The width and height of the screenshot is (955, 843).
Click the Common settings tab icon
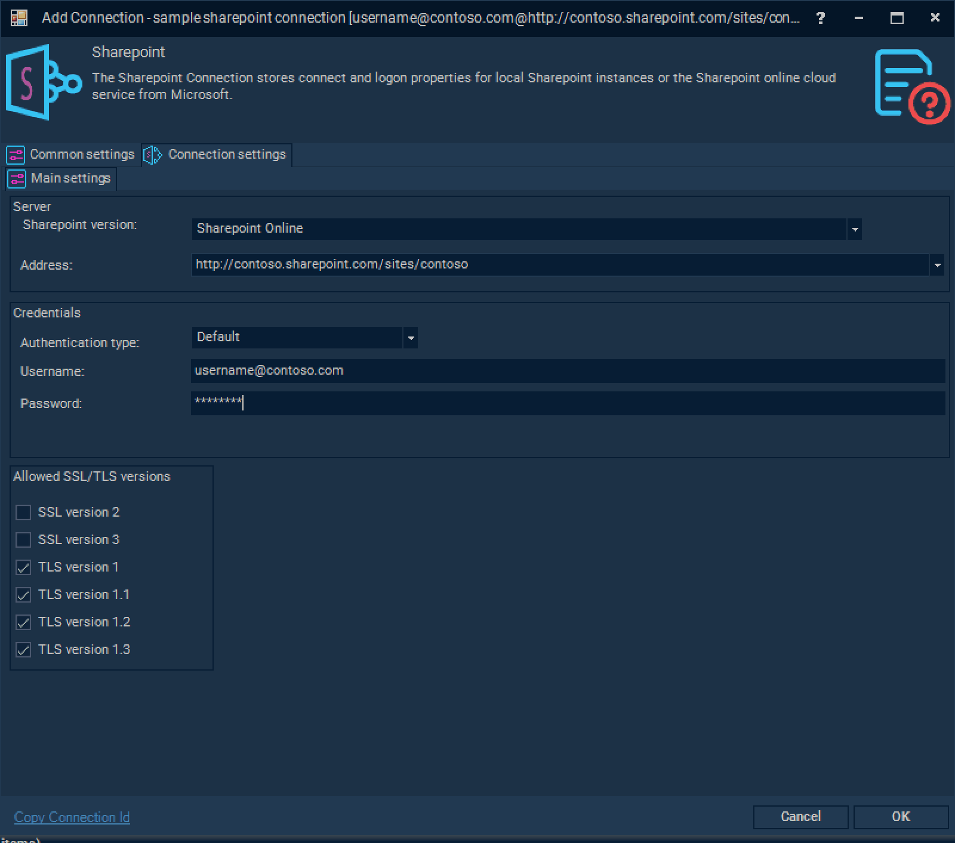point(16,155)
